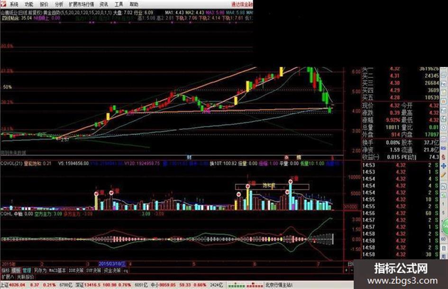Screen dimensions: 448x289
Task: Select the 模板 tab at bottom
Action: (x=16, y=270)
